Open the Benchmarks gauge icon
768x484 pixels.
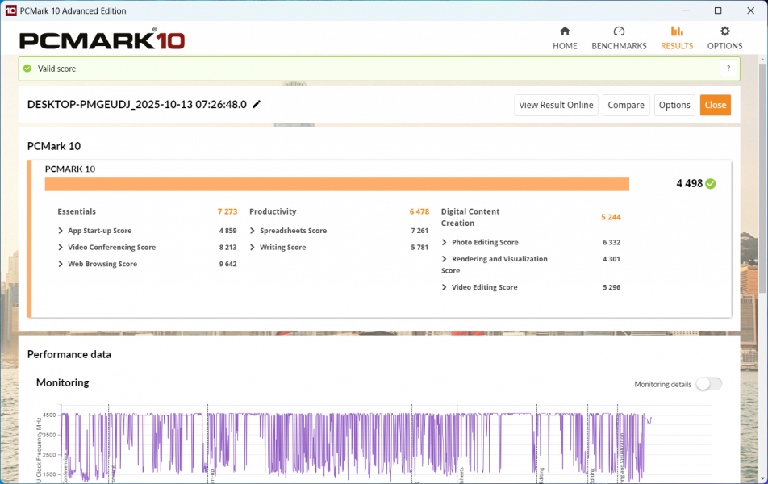coord(619,31)
